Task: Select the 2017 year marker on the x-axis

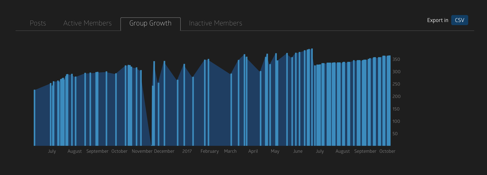Action: pyautogui.click(x=187, y=151)
